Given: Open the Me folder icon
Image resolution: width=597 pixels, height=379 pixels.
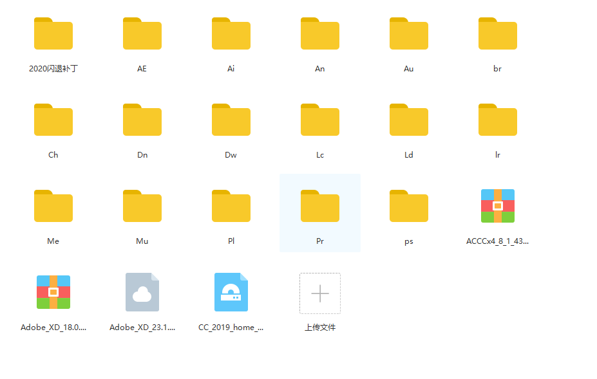Looking at the screenshot, I should 53,206.
